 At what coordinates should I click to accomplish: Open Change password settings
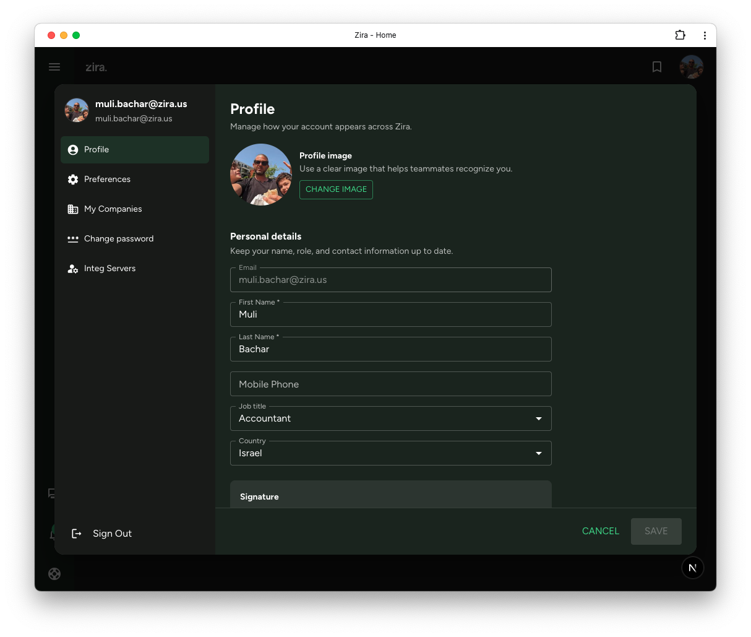click(x=135, y=239)
